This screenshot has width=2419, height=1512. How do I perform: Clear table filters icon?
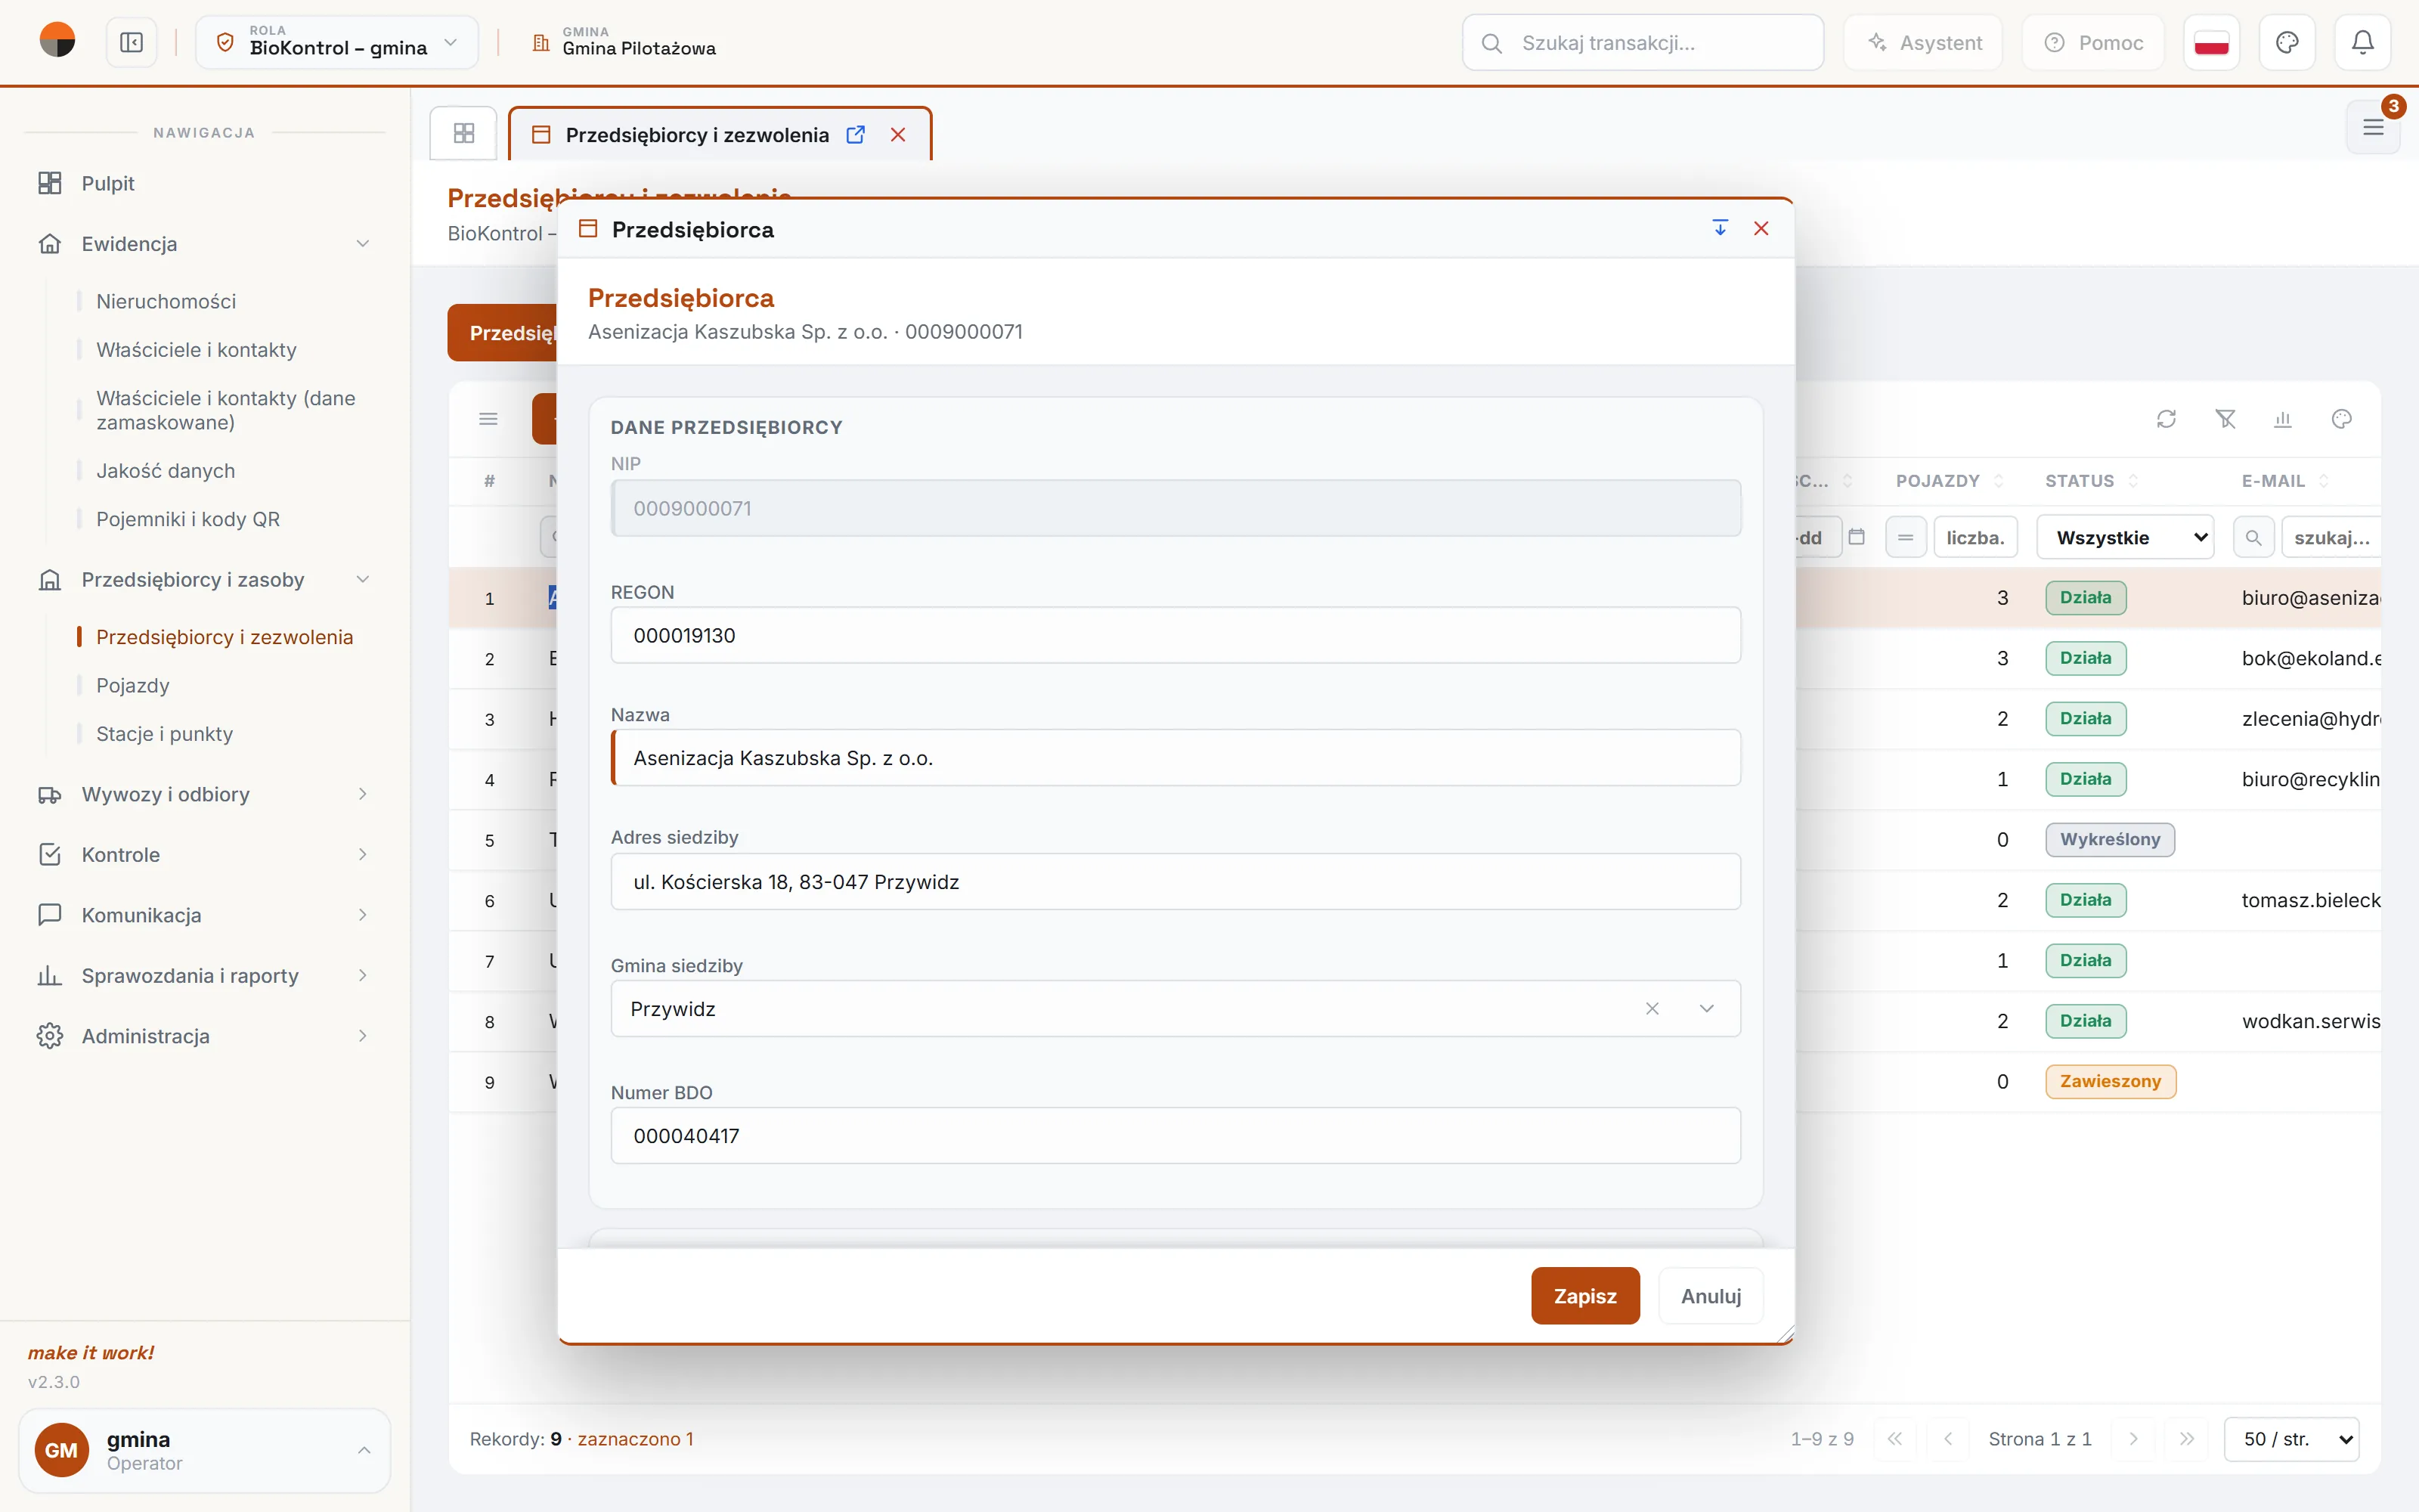pos(2225,419)
